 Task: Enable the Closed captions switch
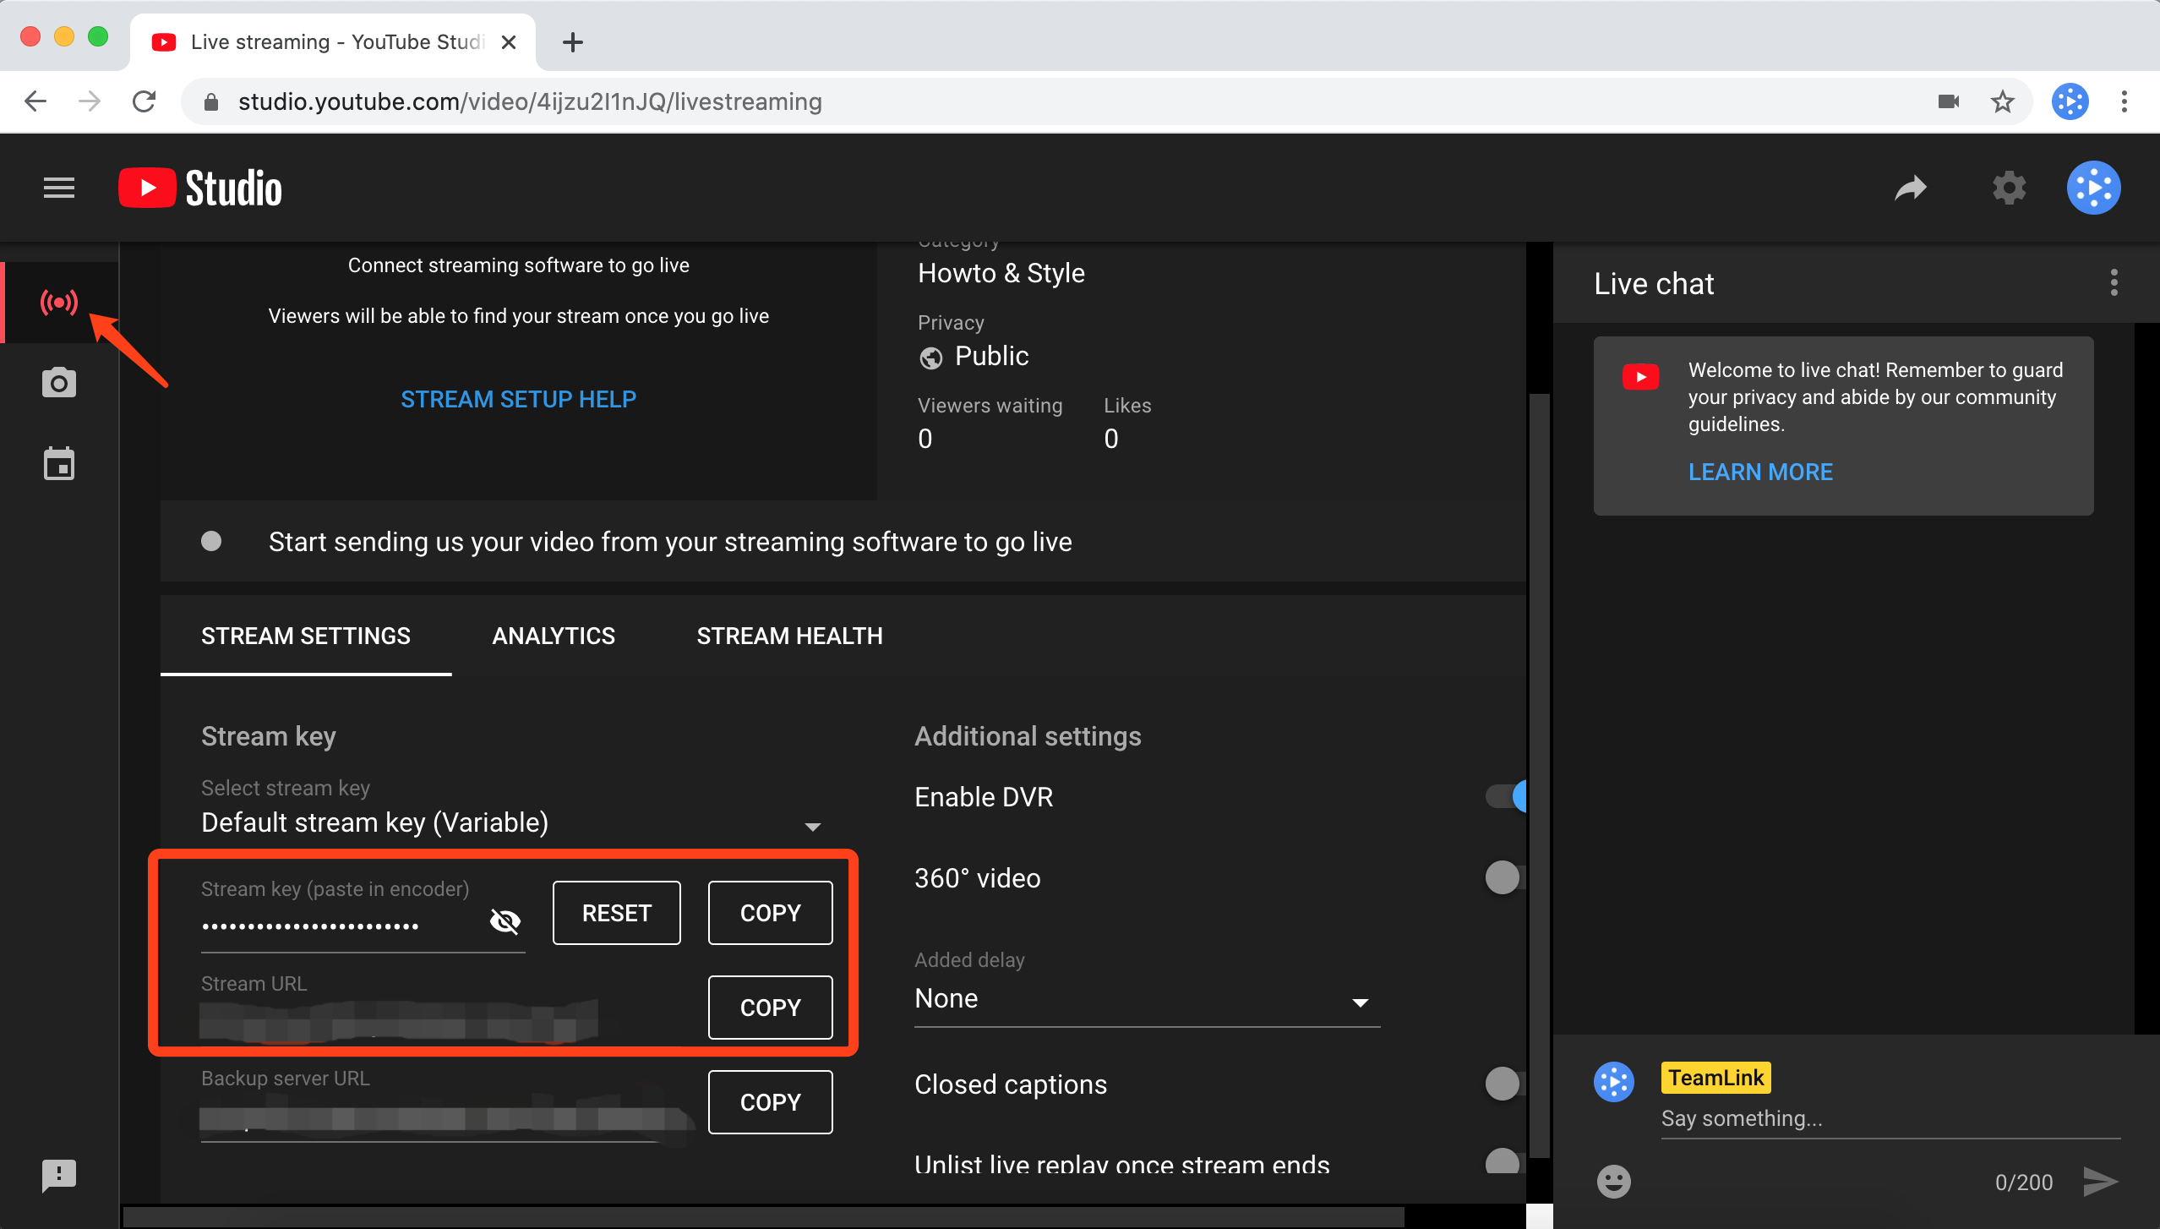coord(1503,1084)
